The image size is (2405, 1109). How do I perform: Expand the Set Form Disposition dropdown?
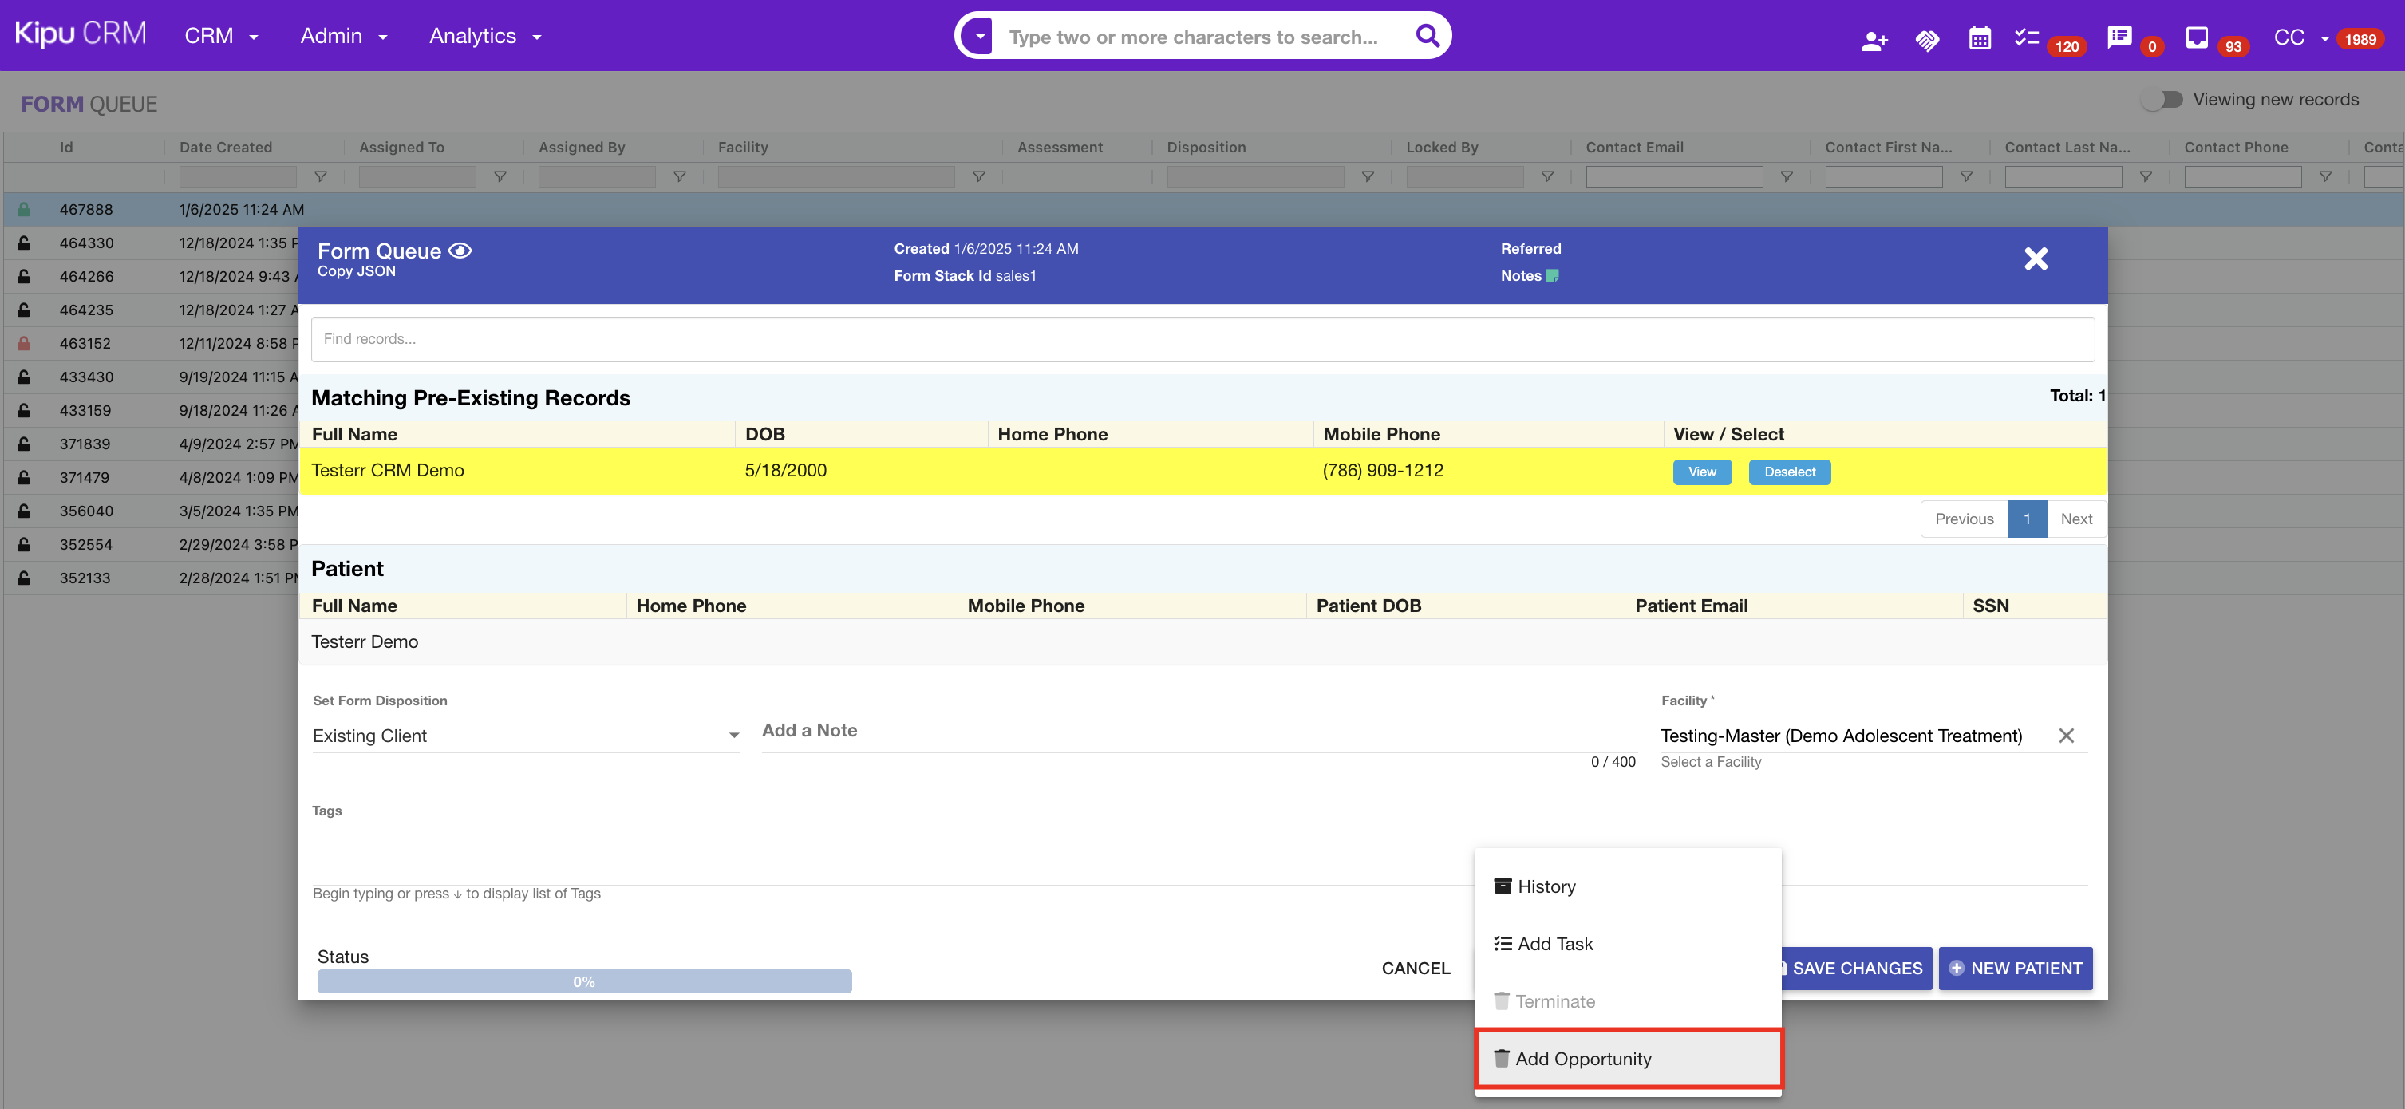pos(734,736)
